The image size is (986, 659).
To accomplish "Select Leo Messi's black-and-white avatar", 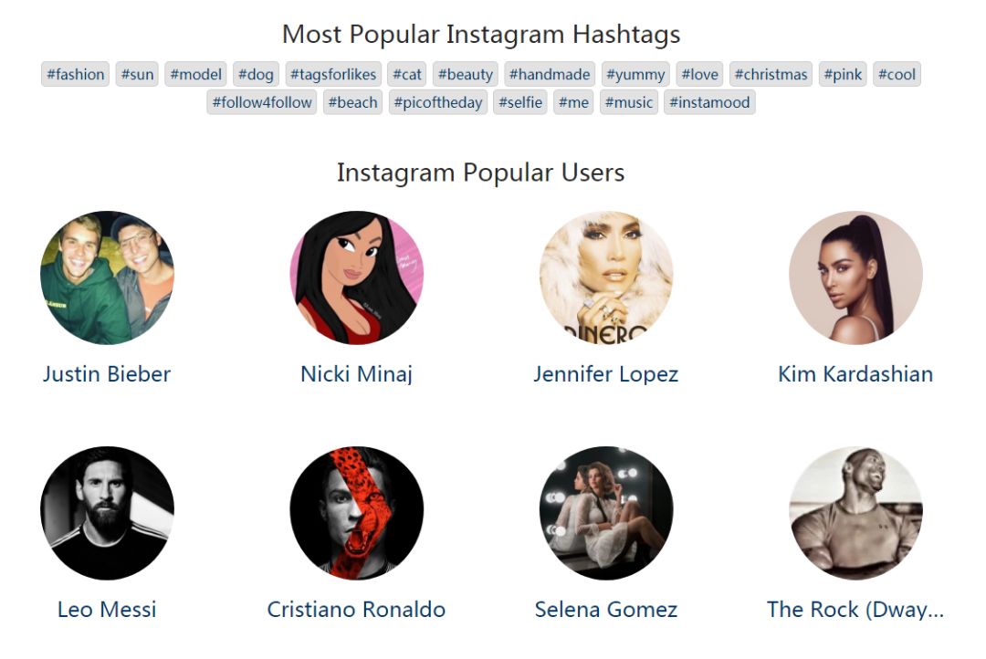I will click(x=107, y=513).
